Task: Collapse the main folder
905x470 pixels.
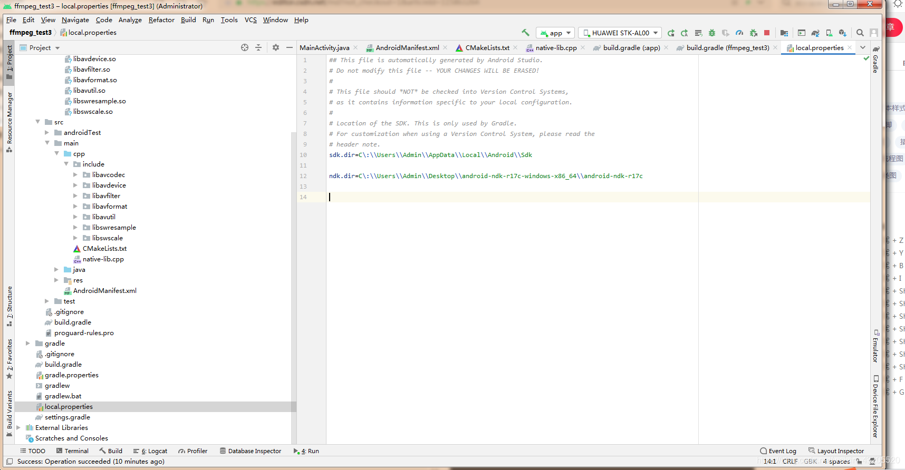Action: 47,143
